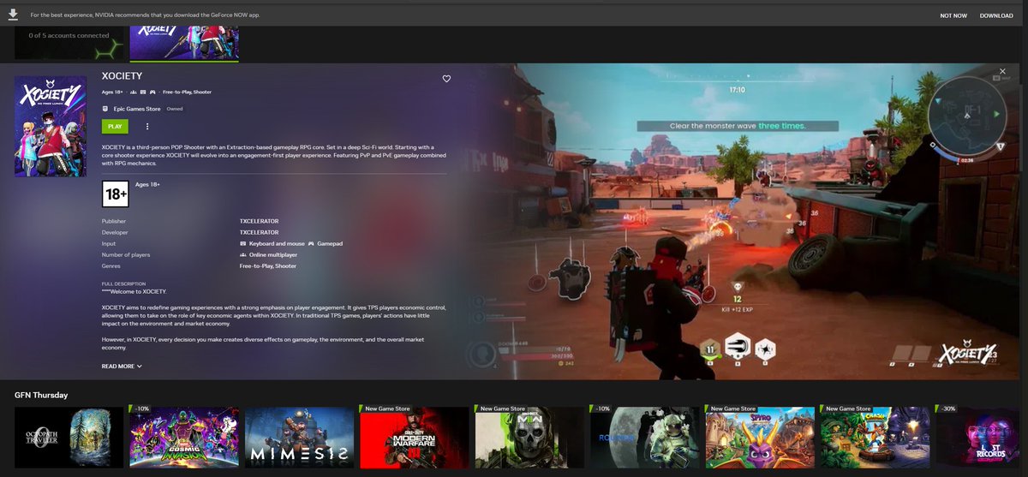The height and width of the screenshot is (477, 1028).
Task: Click the 'Ages 18+' text beside rating badge
Action: pyautogui.click(x=147, y=184)
